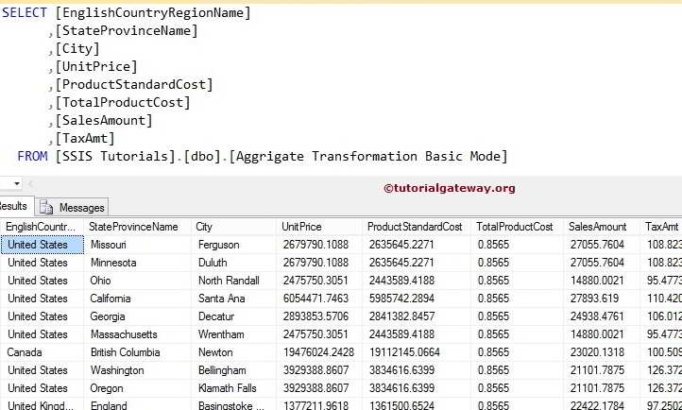The width and height of the screenshot is (682, 410).
Task: Click ProductStandardCost 19112145.0664 cell
Action: [416, 352]
